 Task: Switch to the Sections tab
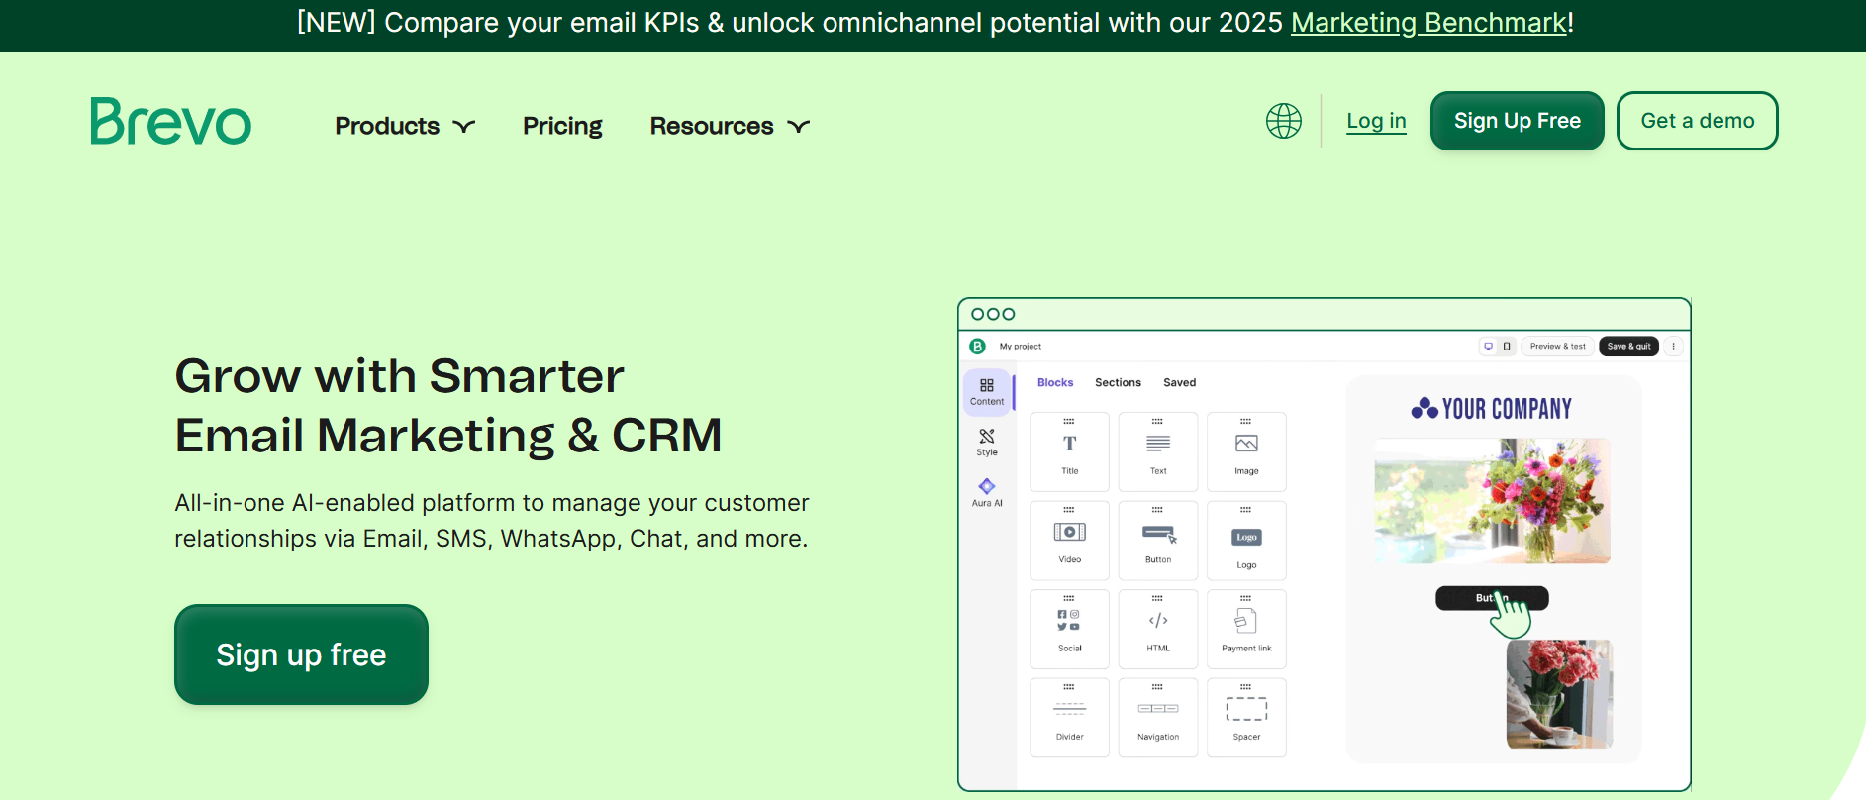[1118, 382]
